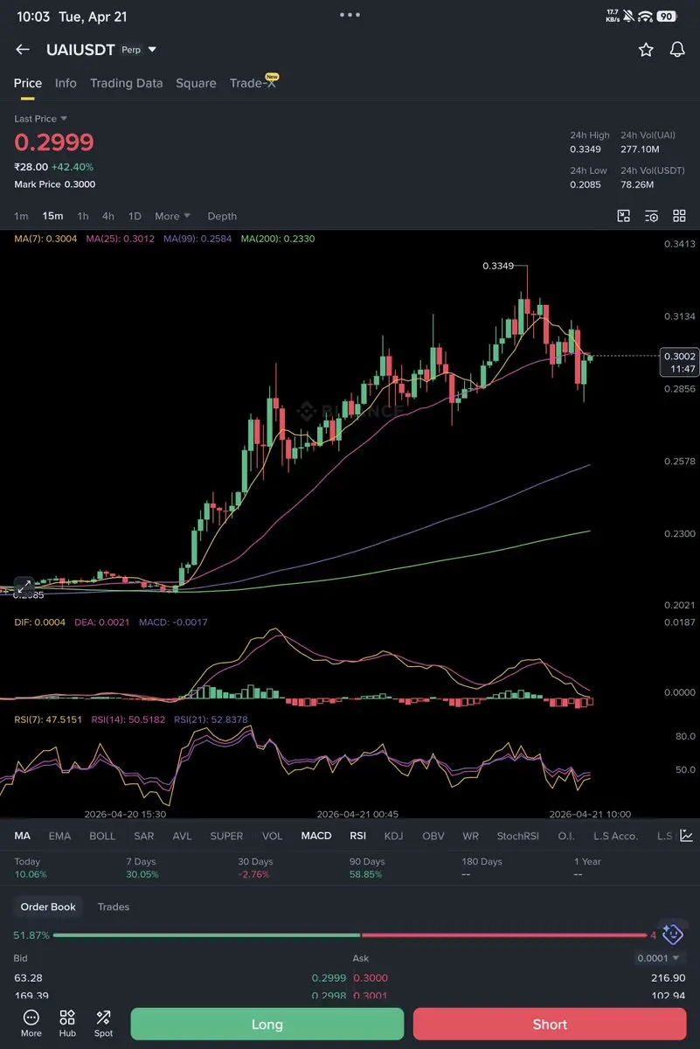Add UAIUSDT to favorites with star
Image resolution: width=700 pixels, height=1049 pixels.
646,50
